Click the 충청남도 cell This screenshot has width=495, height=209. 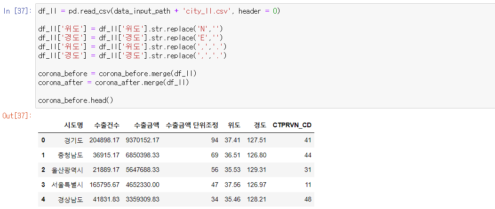coord(71,155)
